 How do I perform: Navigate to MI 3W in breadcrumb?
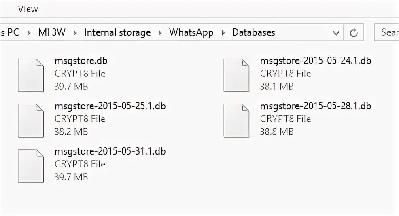pos(51,32)
